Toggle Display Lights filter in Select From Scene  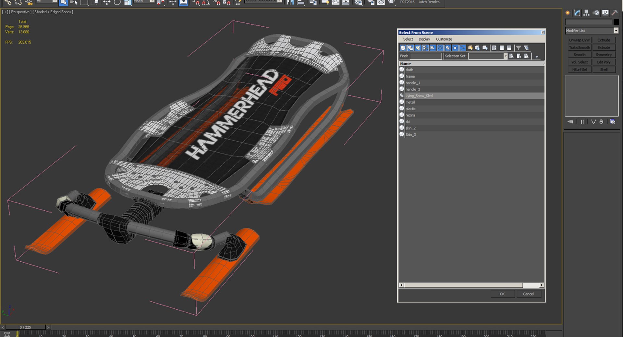[x=418, y=48]
